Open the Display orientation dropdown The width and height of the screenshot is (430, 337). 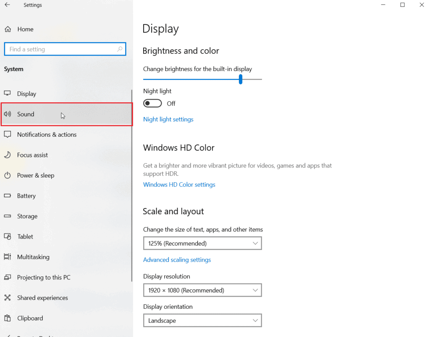(x=202, y=321)
